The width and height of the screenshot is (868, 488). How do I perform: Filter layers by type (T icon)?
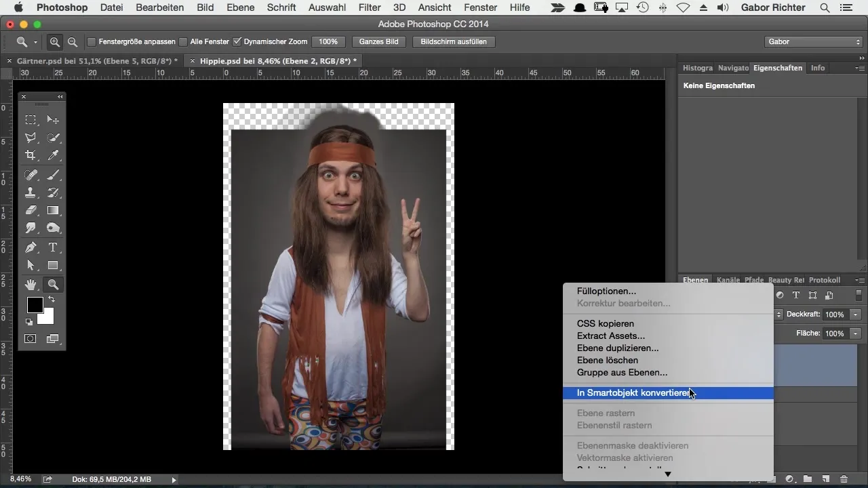pos(796,296)
